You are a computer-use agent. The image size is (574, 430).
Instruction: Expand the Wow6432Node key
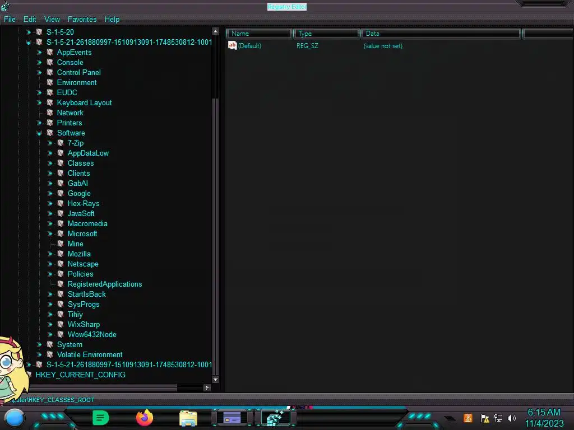50,334
